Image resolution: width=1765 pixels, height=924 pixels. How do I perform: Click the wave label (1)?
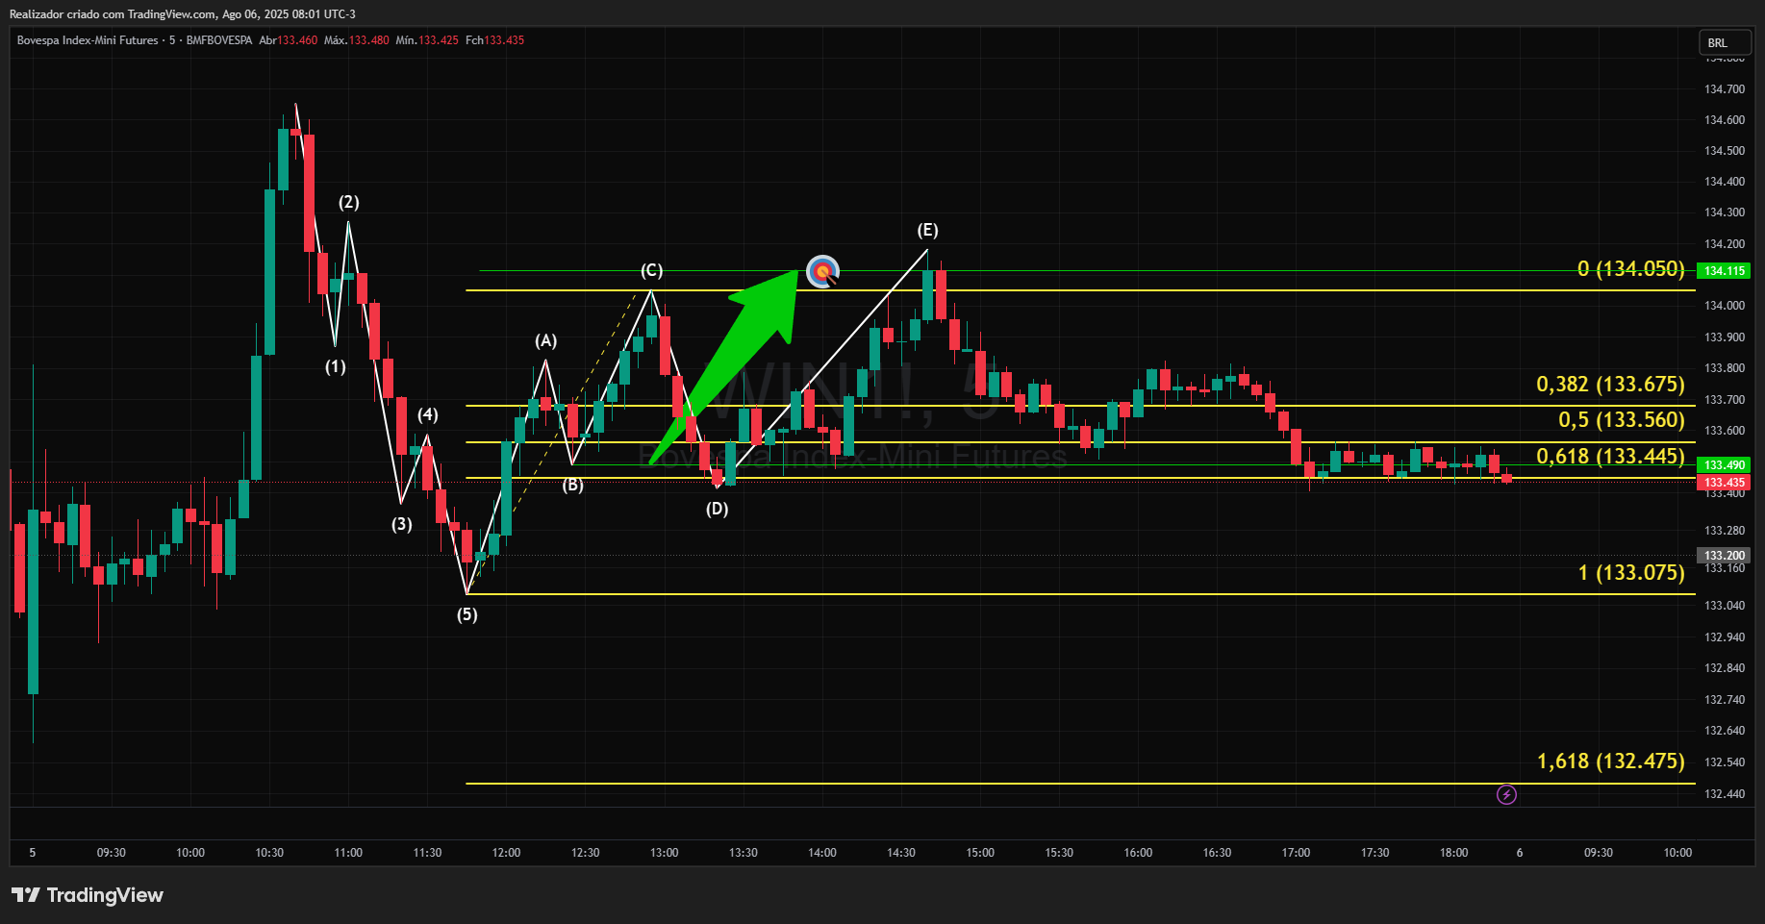335,366
